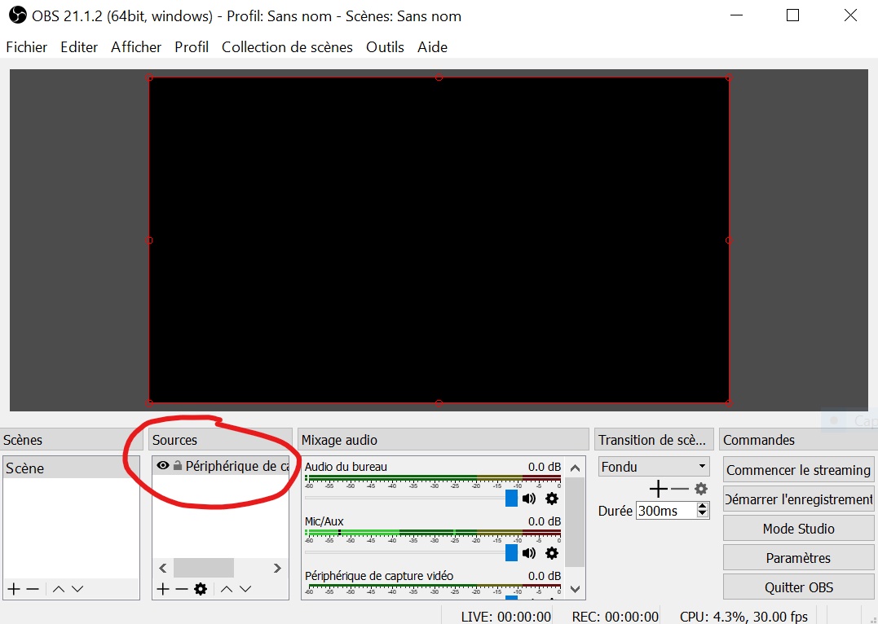Open transition properties gear icon

pyautogui.click(x=701, y=489)
